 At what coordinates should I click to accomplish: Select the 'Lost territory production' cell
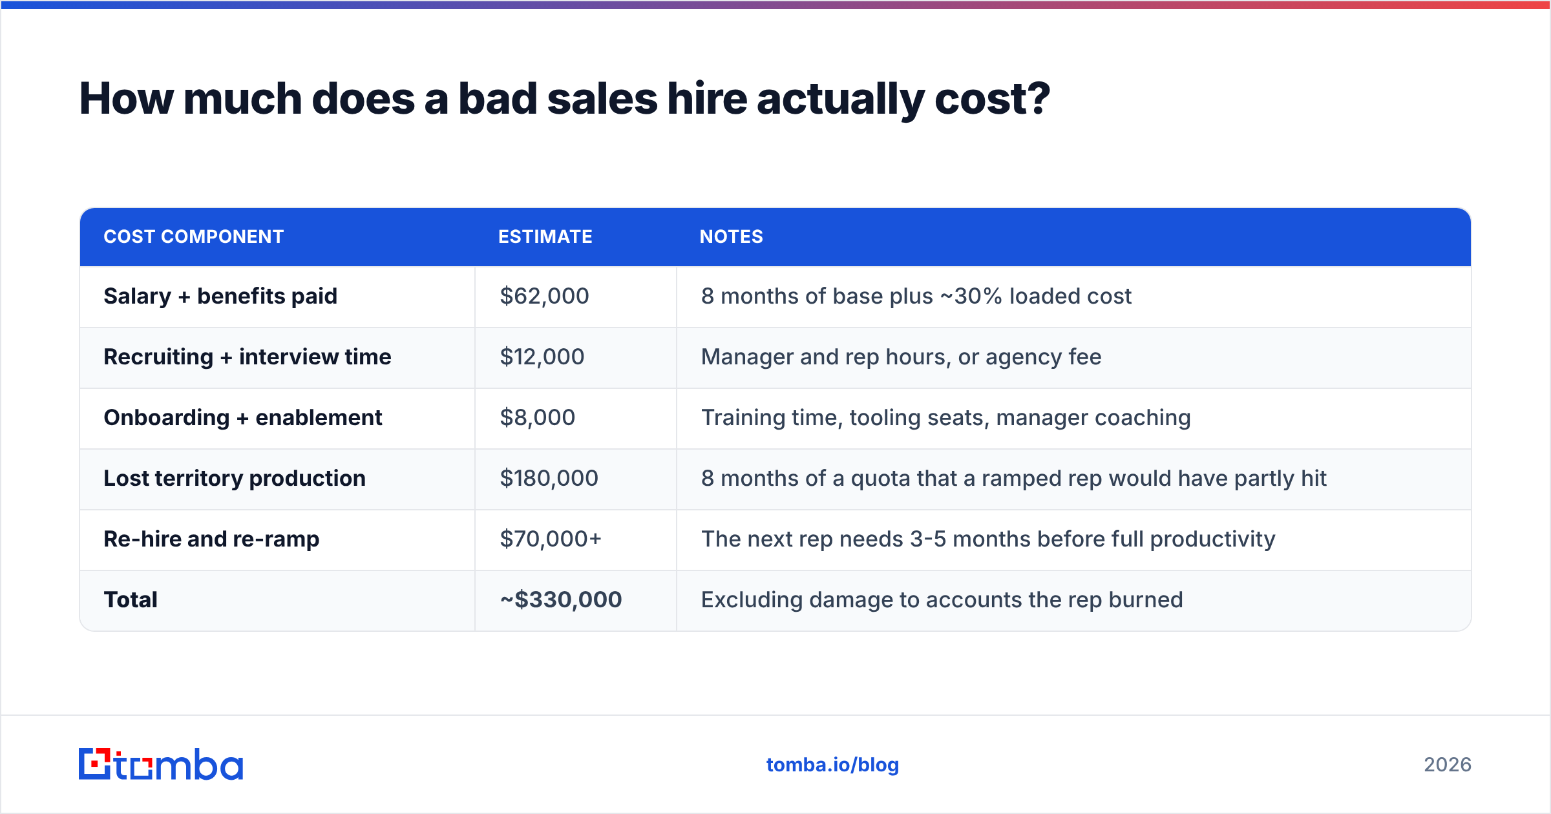[235, 478]
